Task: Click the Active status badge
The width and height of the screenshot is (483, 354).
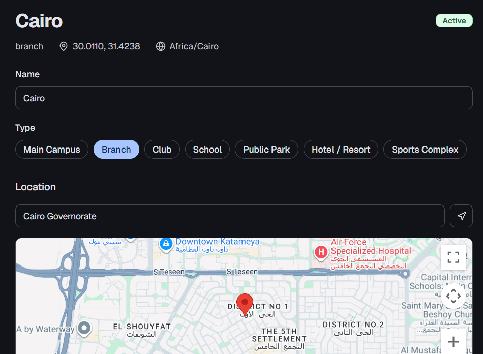Action: [454, 21]
